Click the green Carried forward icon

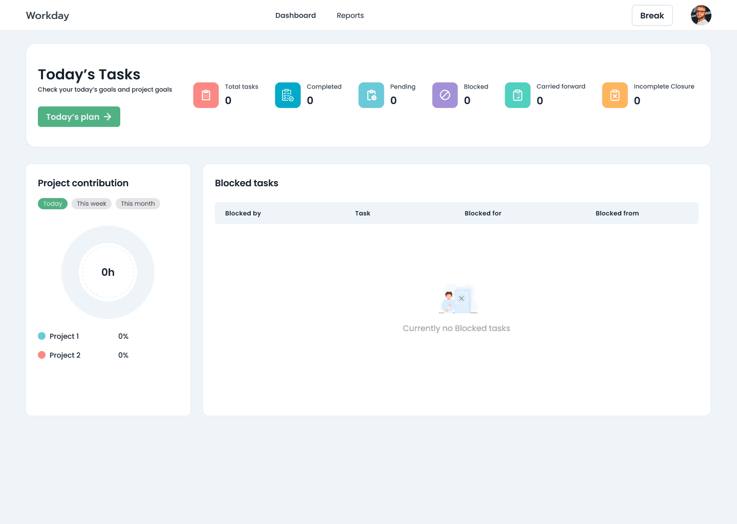(x=517, y=95)
